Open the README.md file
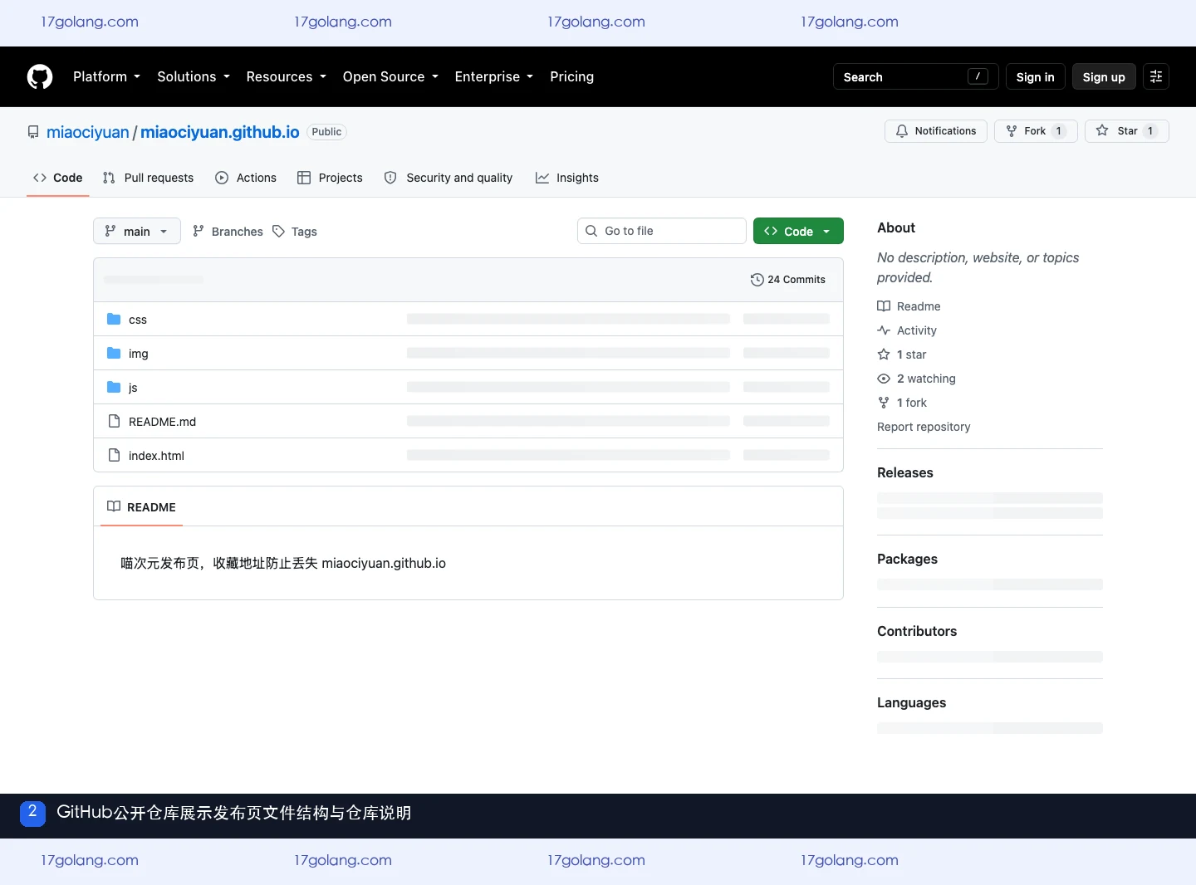The height and width of the screenshot is (885, 1196). pyautogui.click(x=162, y=422)
